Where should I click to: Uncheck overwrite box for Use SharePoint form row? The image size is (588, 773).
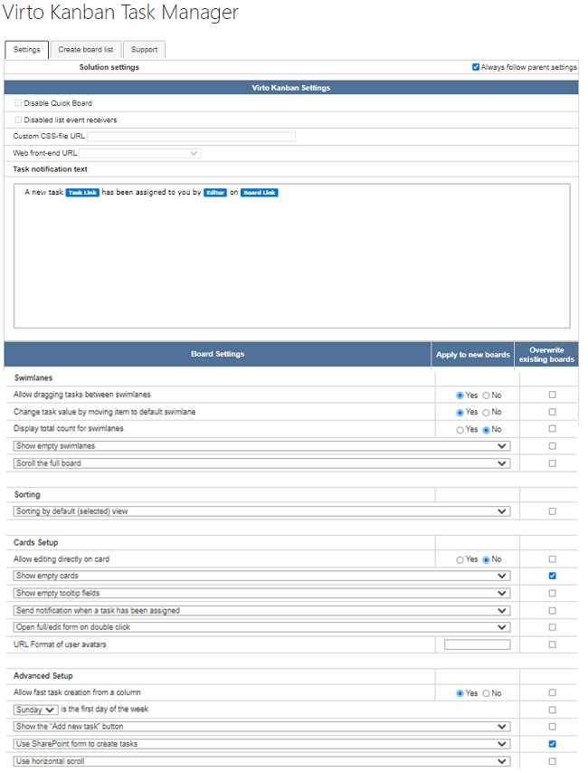point(553,744)
